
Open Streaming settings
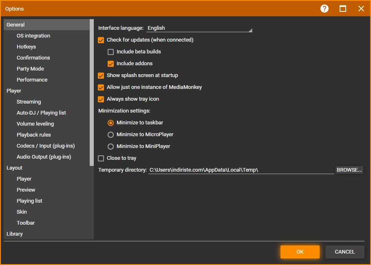click(29, 102)
